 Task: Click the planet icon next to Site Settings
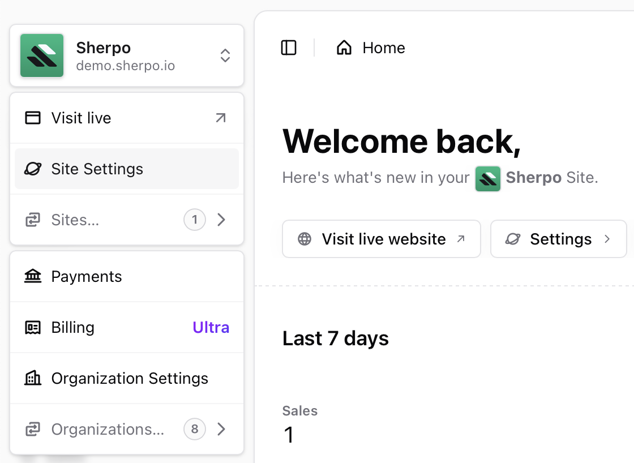pos(33,169)
